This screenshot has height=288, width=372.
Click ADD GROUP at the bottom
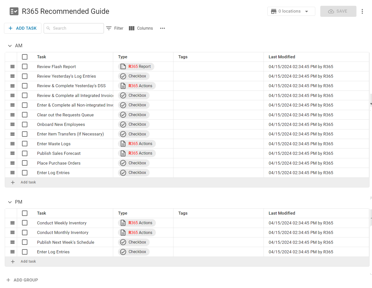[22, 280]
